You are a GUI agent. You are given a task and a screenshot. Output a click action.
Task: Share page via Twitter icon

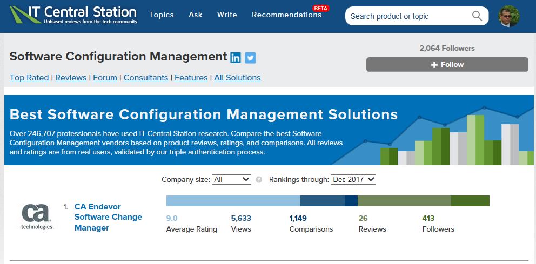250,58
